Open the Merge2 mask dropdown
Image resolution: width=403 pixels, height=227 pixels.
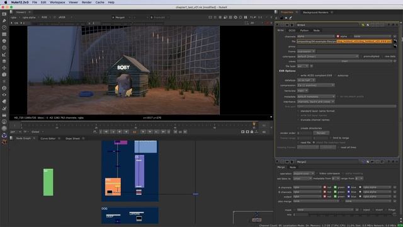point(326,210)
